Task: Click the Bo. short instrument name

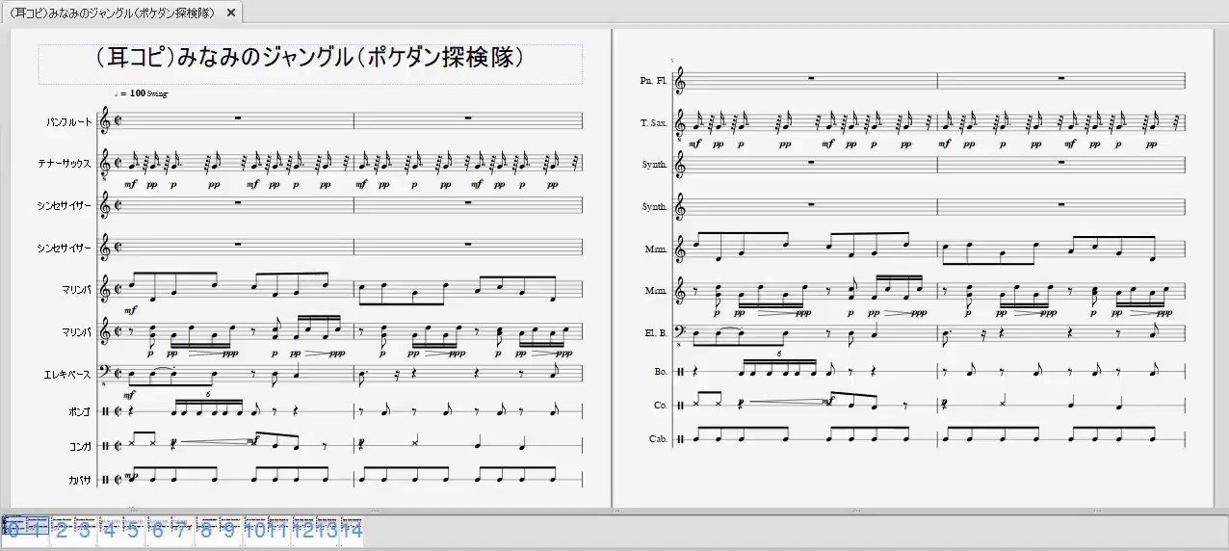Action: (661, 371)
